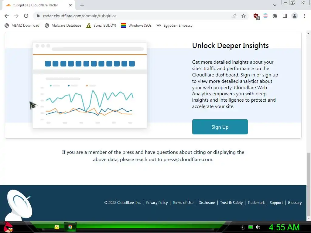This screenshot has height=233, width=311.
Task: Open Extensions puzzle menu
Action: point(275,16)
